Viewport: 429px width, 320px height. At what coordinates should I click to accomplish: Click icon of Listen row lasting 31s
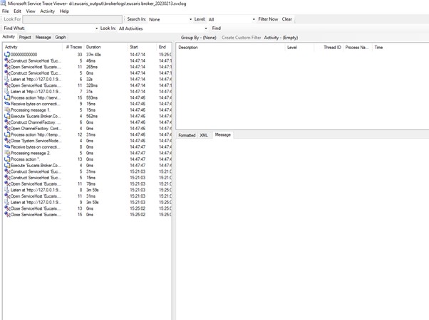click(7, 92)
